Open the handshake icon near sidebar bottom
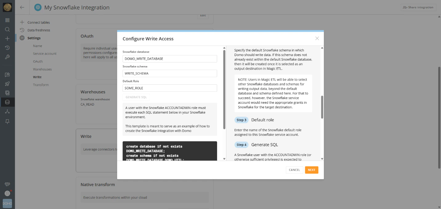This screenshot has height=209, width=441. pyautogui.click(x=7, y=184)
